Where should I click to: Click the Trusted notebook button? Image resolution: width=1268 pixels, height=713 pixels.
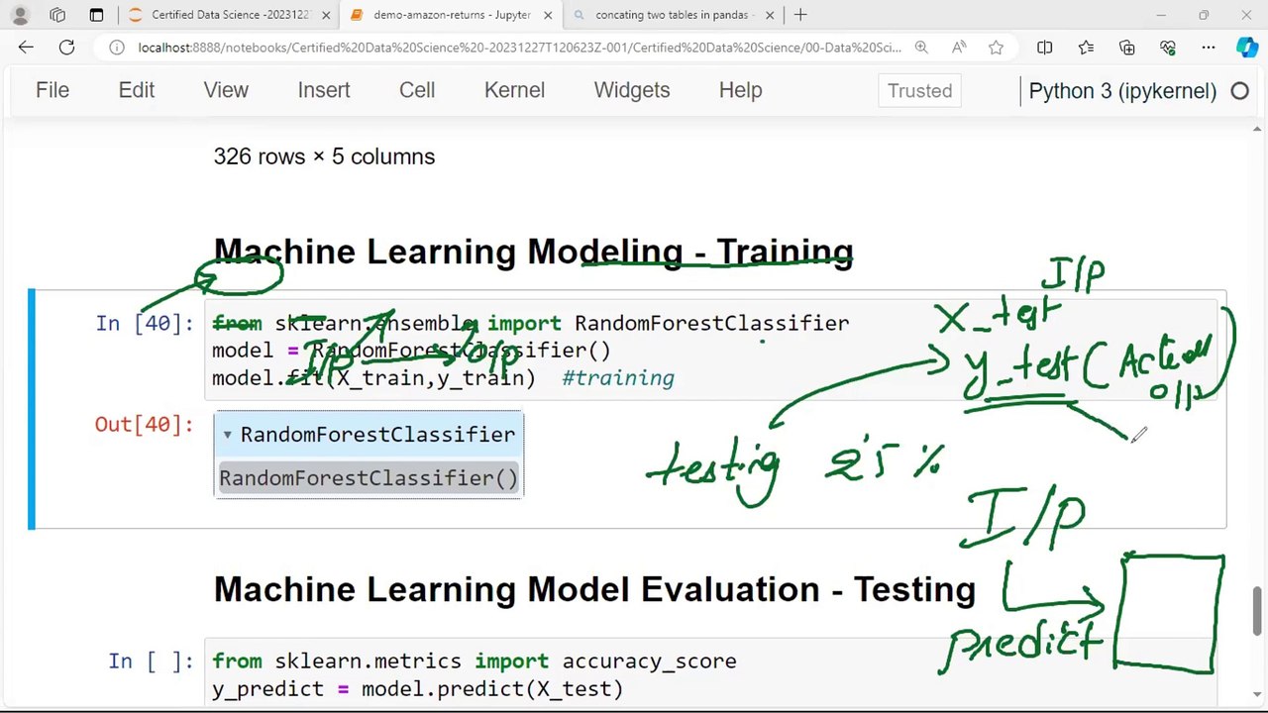coord(919,90)
